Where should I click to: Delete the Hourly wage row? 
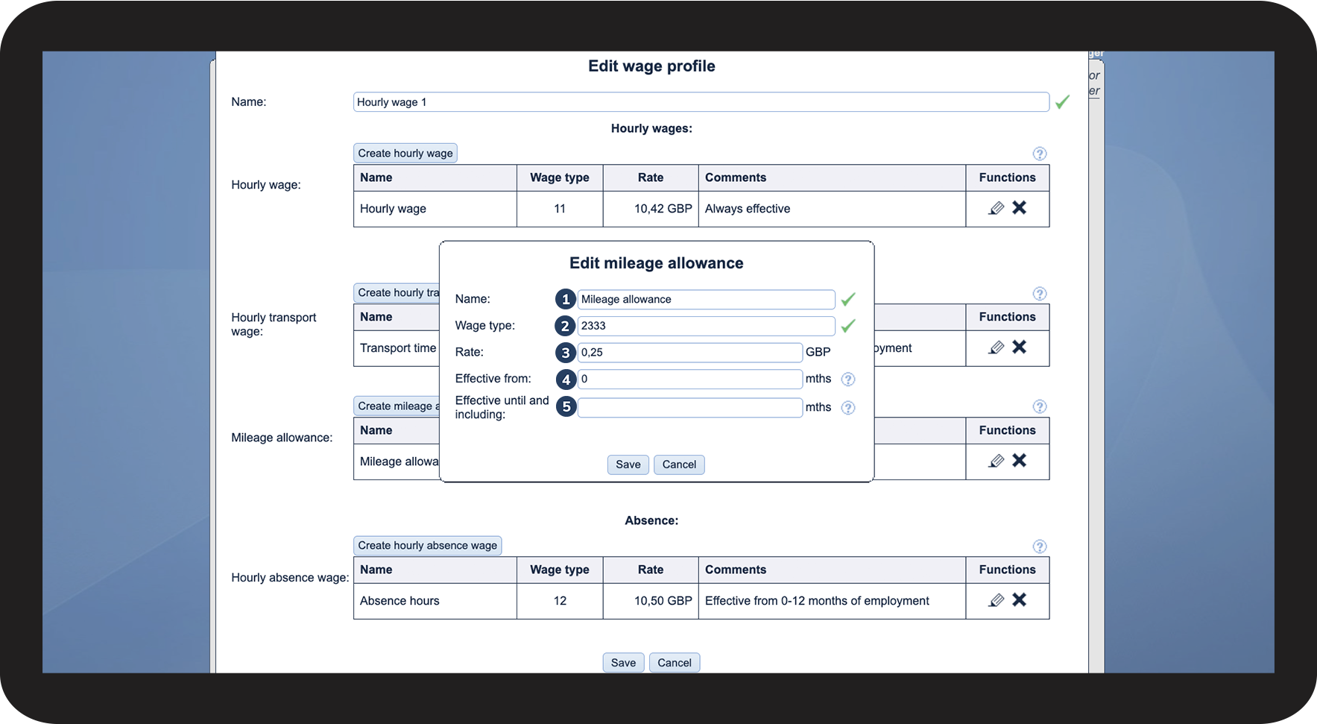coord(1020,208)
